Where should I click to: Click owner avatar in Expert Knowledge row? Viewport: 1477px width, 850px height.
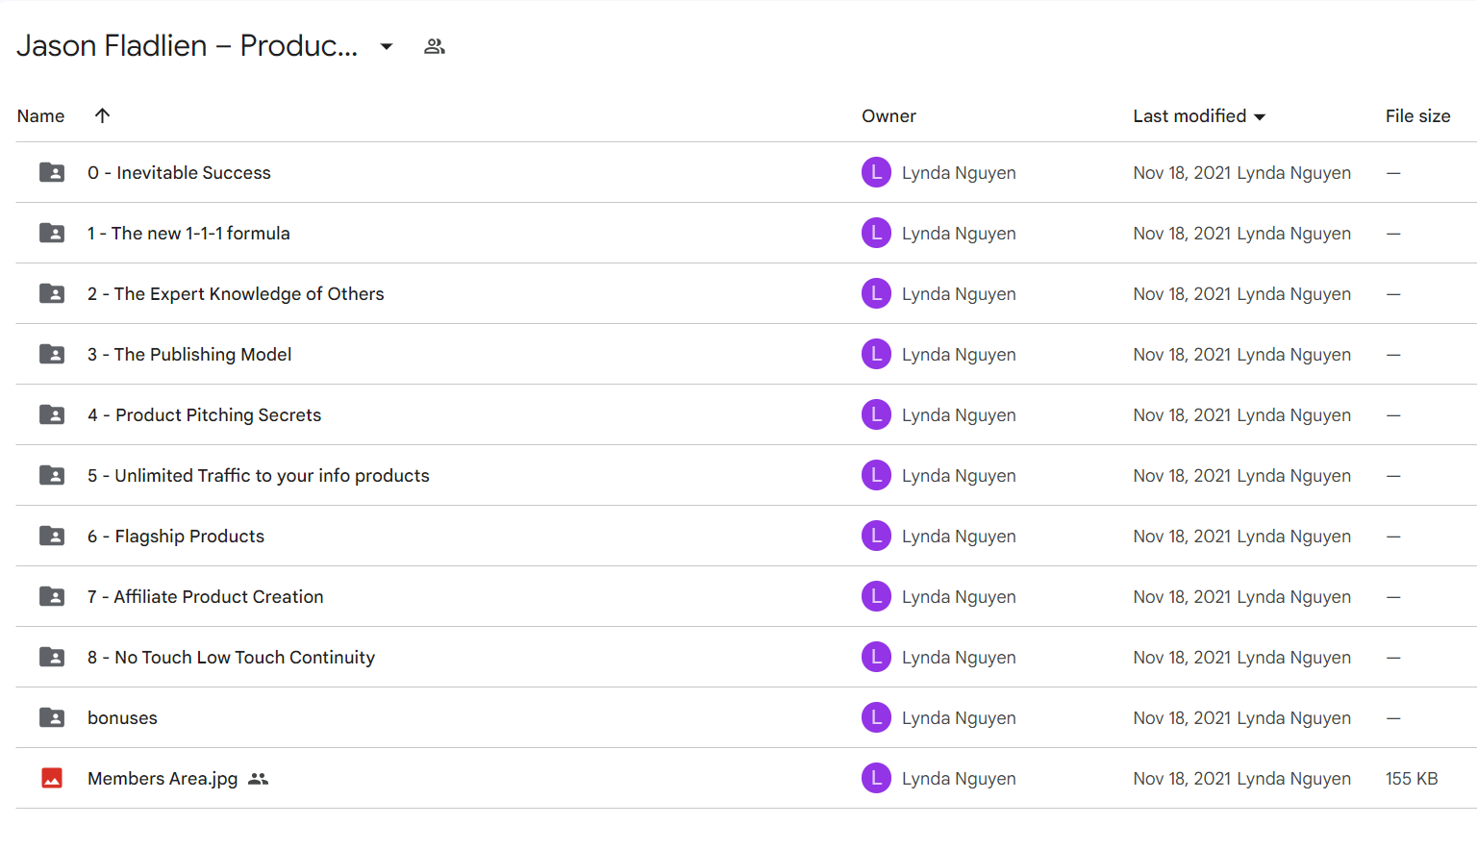coord(876,293)
